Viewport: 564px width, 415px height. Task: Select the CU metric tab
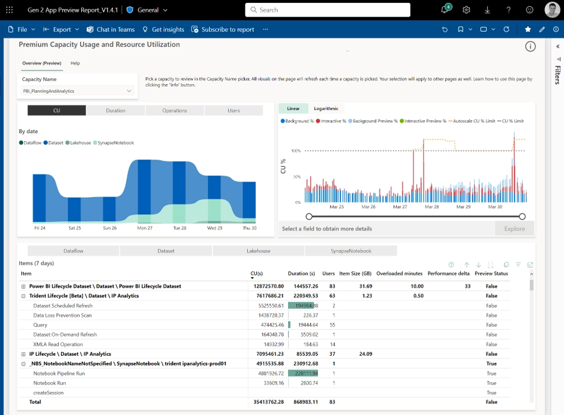[57, 111]
